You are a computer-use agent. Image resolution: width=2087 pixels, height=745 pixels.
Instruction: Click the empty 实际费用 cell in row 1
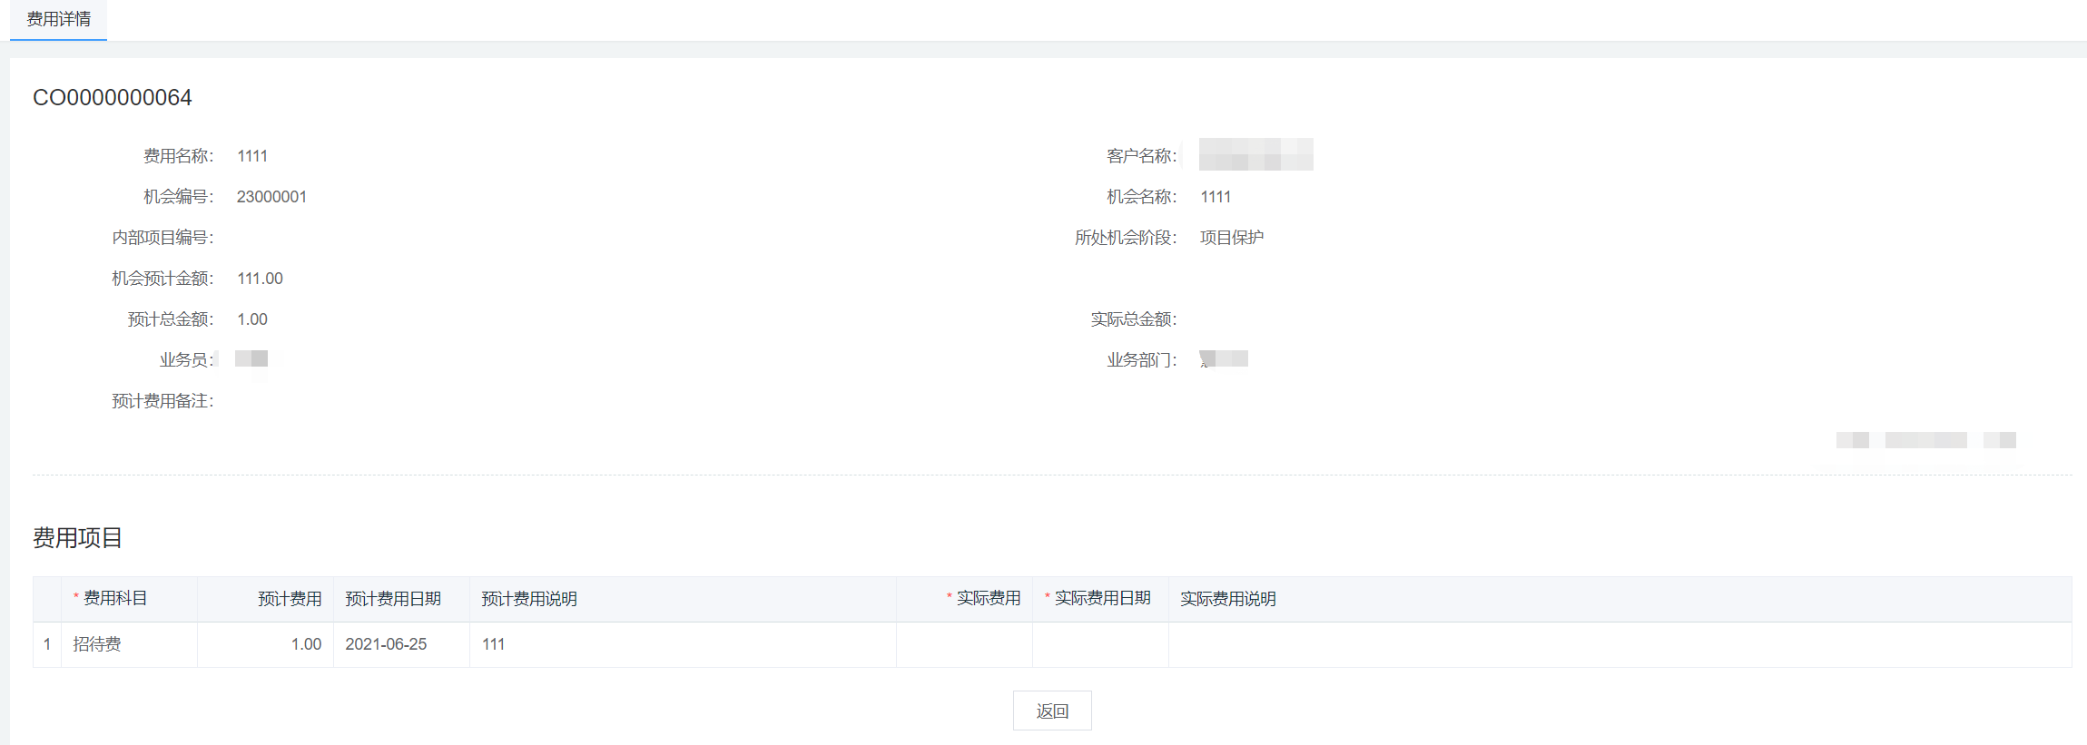pos(964,644)
